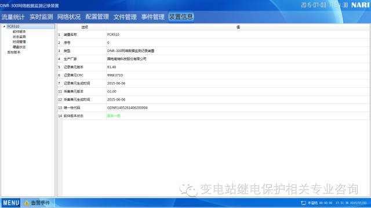The image size is (371, 208).
Task: Click the monitor icon in status bar
Action: 303,203
